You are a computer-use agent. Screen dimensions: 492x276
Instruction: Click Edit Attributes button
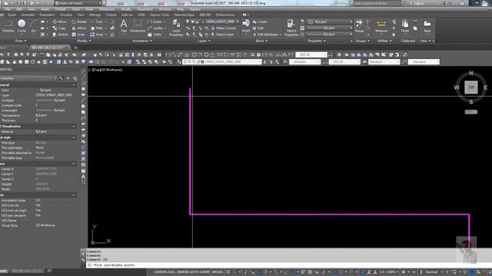tap(265, 34)
